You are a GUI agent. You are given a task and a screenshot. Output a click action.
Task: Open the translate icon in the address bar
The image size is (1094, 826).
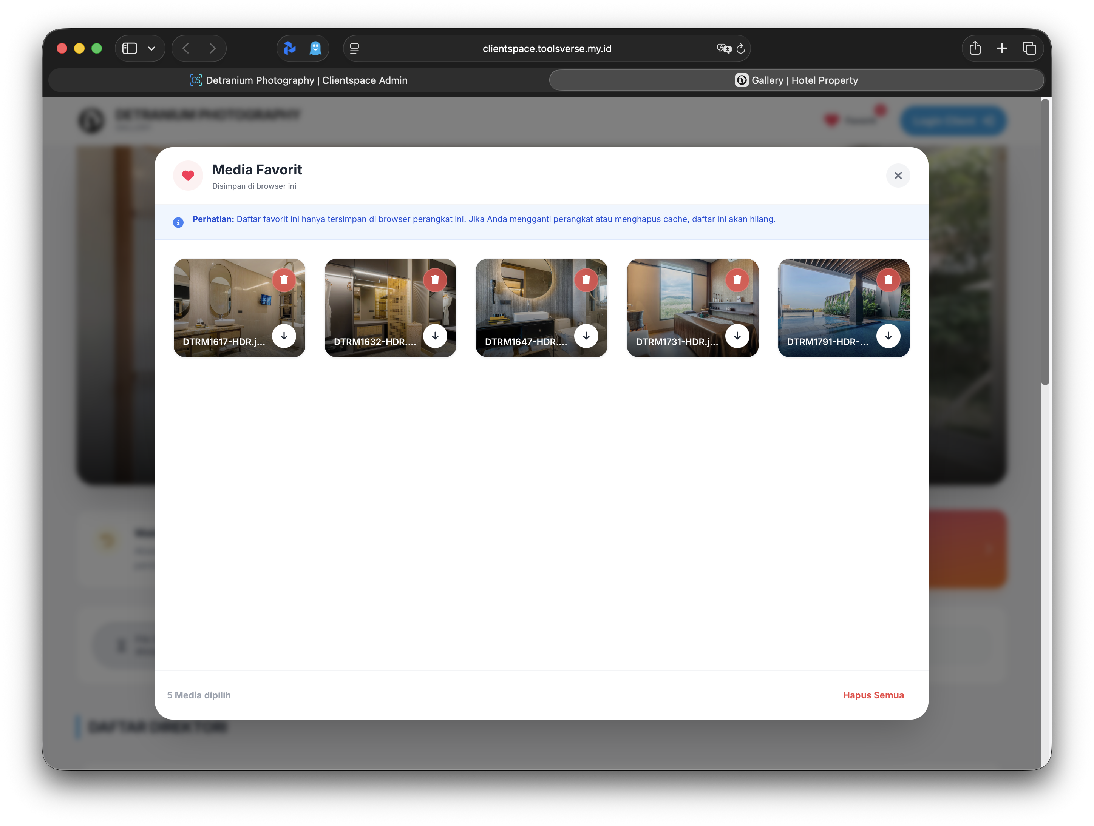723,48
